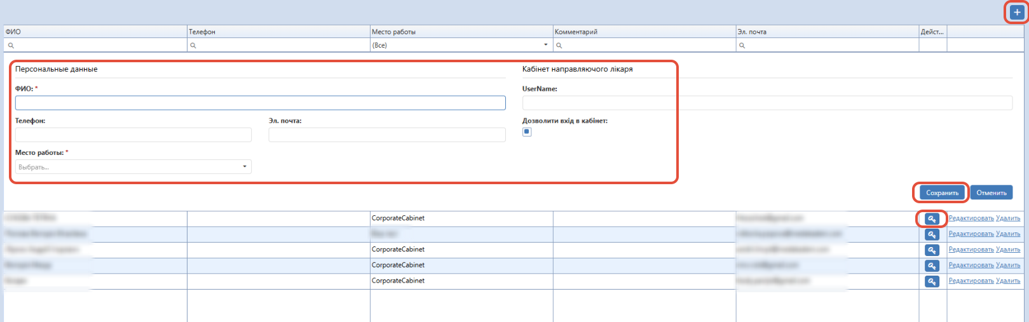Click the Эл. почта column filter search box

[x=828, y=45]
